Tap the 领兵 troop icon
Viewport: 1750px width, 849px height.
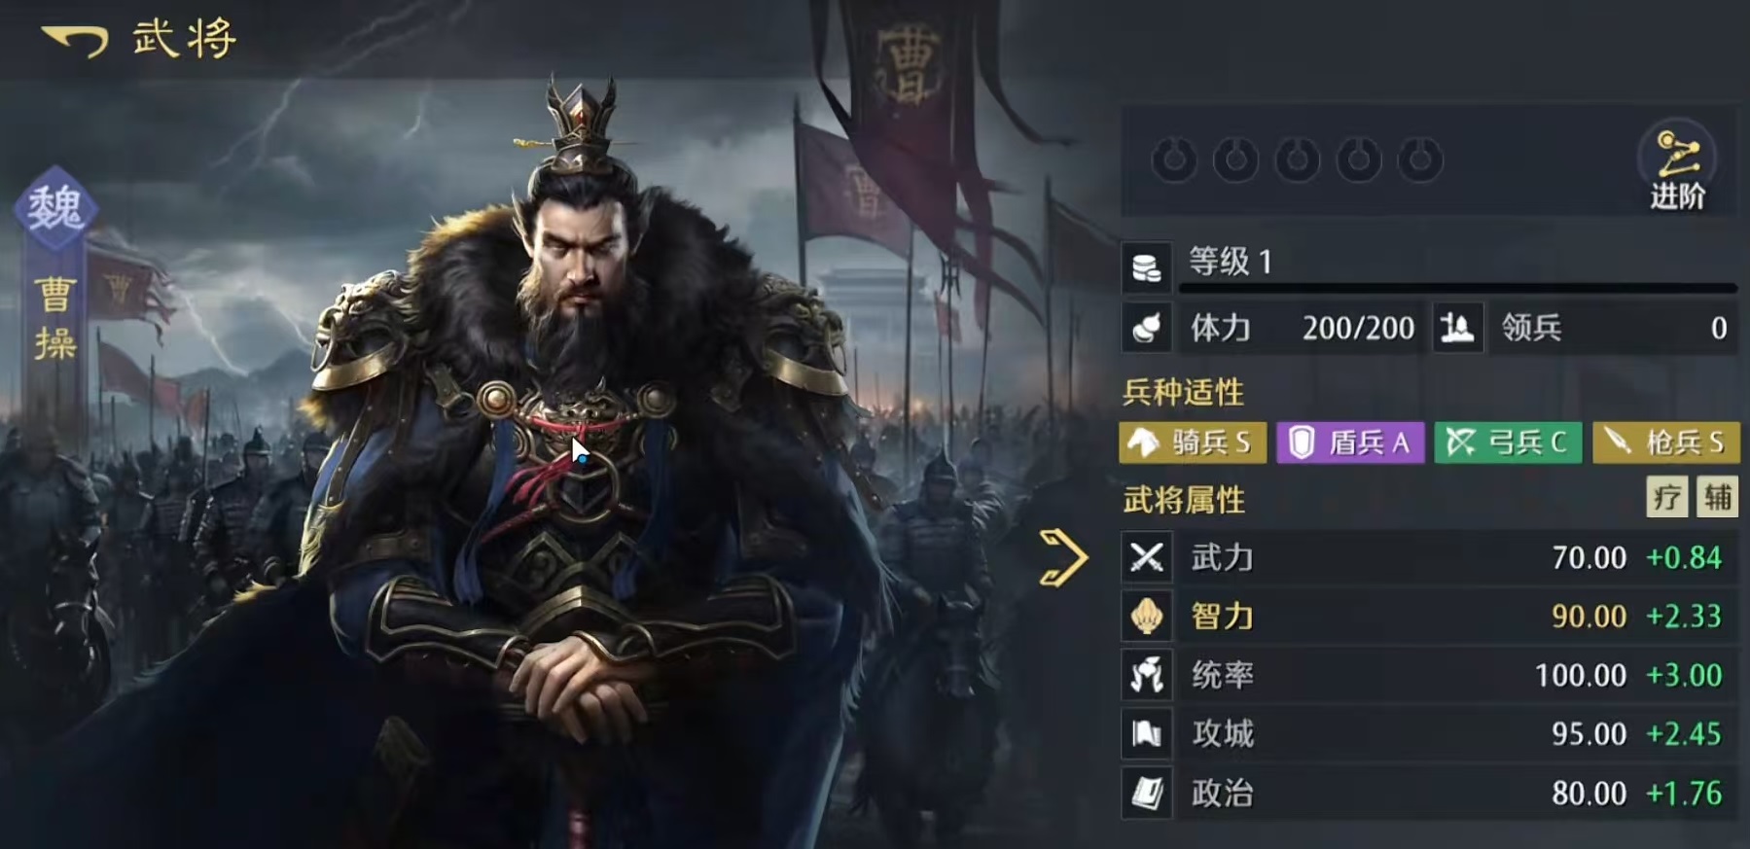click(x=1457, y=328)
